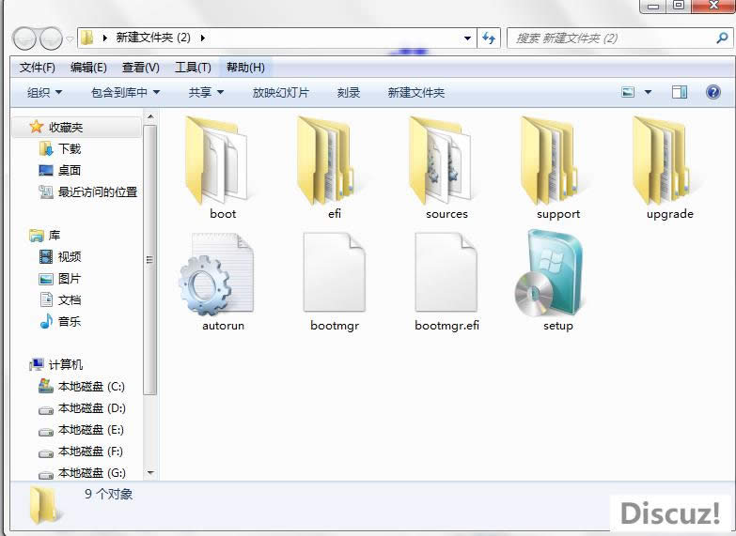Click the 刻录 button
The image size is (736, 536).
pos(349,92)
